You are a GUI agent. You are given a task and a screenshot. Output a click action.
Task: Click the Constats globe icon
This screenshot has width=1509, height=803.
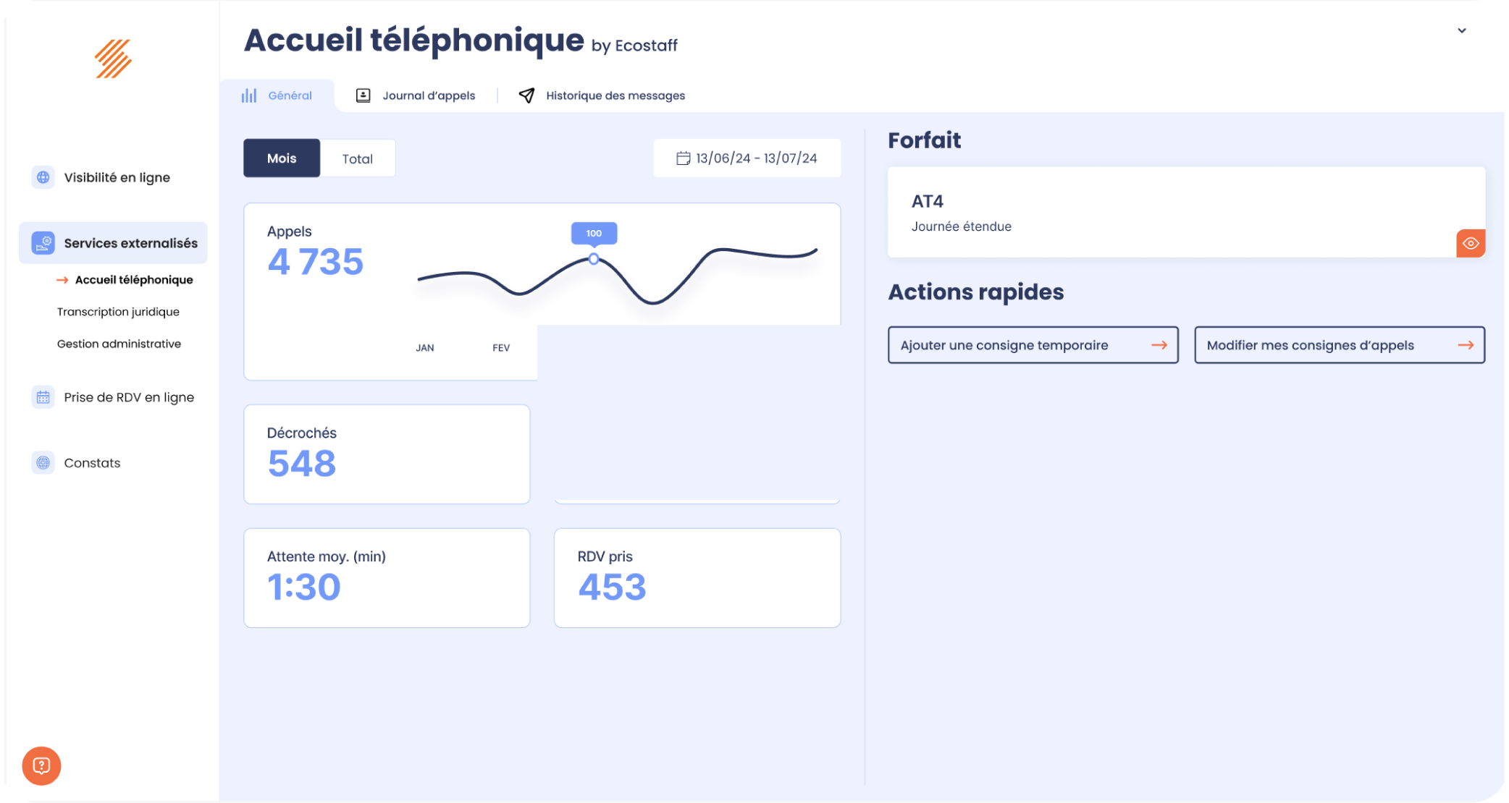[43, 463]
